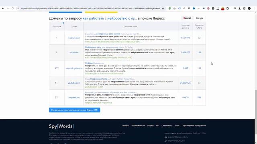Viewport: 257px width, 144px height.
Task: Open URL queries count 133 for github.io row
Action: 199,68
